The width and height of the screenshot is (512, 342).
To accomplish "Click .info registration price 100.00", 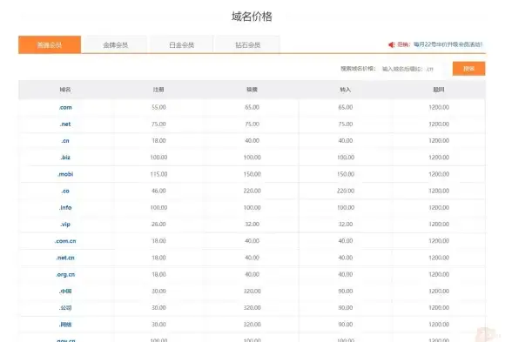I will pyautogui.click(x=158, y=207).
